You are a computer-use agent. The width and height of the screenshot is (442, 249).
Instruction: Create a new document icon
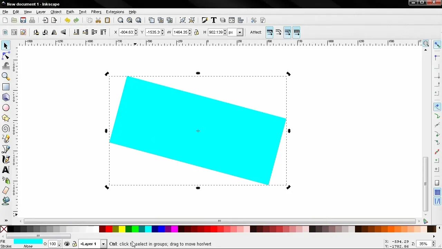pyautogui.click(x=5, y=20)
